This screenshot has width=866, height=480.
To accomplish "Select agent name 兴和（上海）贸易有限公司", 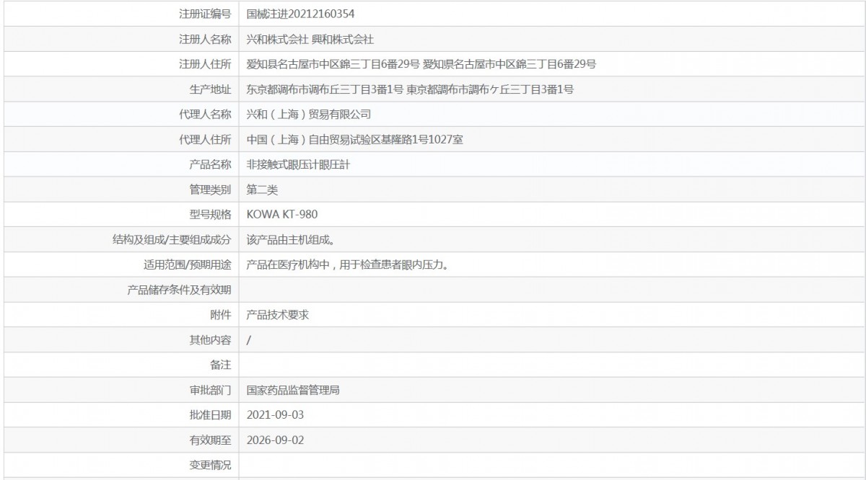I will (308, 114).
